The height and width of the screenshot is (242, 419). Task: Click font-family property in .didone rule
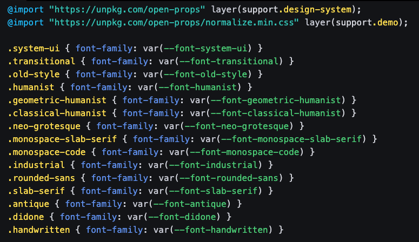point(89,217)
